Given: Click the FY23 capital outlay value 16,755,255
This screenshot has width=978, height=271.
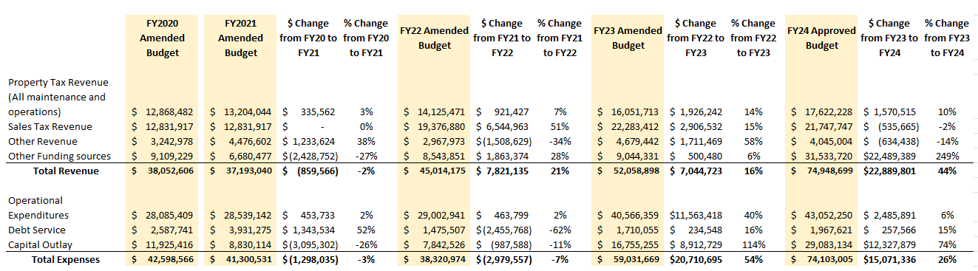Looking at the screenshot, I should point(628,245).
